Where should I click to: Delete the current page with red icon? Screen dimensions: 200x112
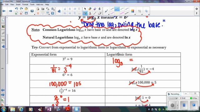pyautogui.click(x=21, y=13)
